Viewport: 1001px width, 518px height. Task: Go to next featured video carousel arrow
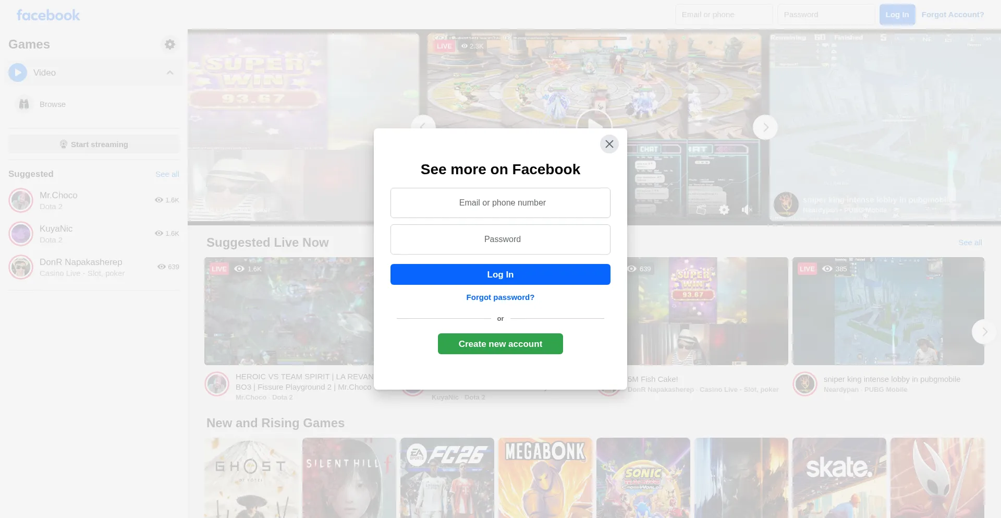tap(765, 127)
